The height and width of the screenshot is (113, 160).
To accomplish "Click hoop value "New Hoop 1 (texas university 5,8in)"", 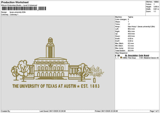I will tap(141, 27).
